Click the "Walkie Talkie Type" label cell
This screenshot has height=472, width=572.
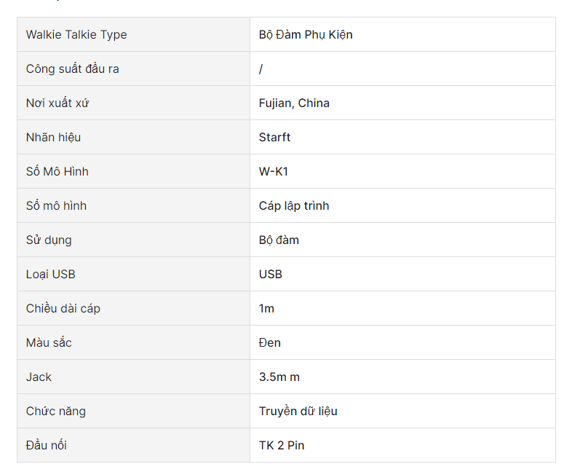pyautogui.click(x=76, y=35)
